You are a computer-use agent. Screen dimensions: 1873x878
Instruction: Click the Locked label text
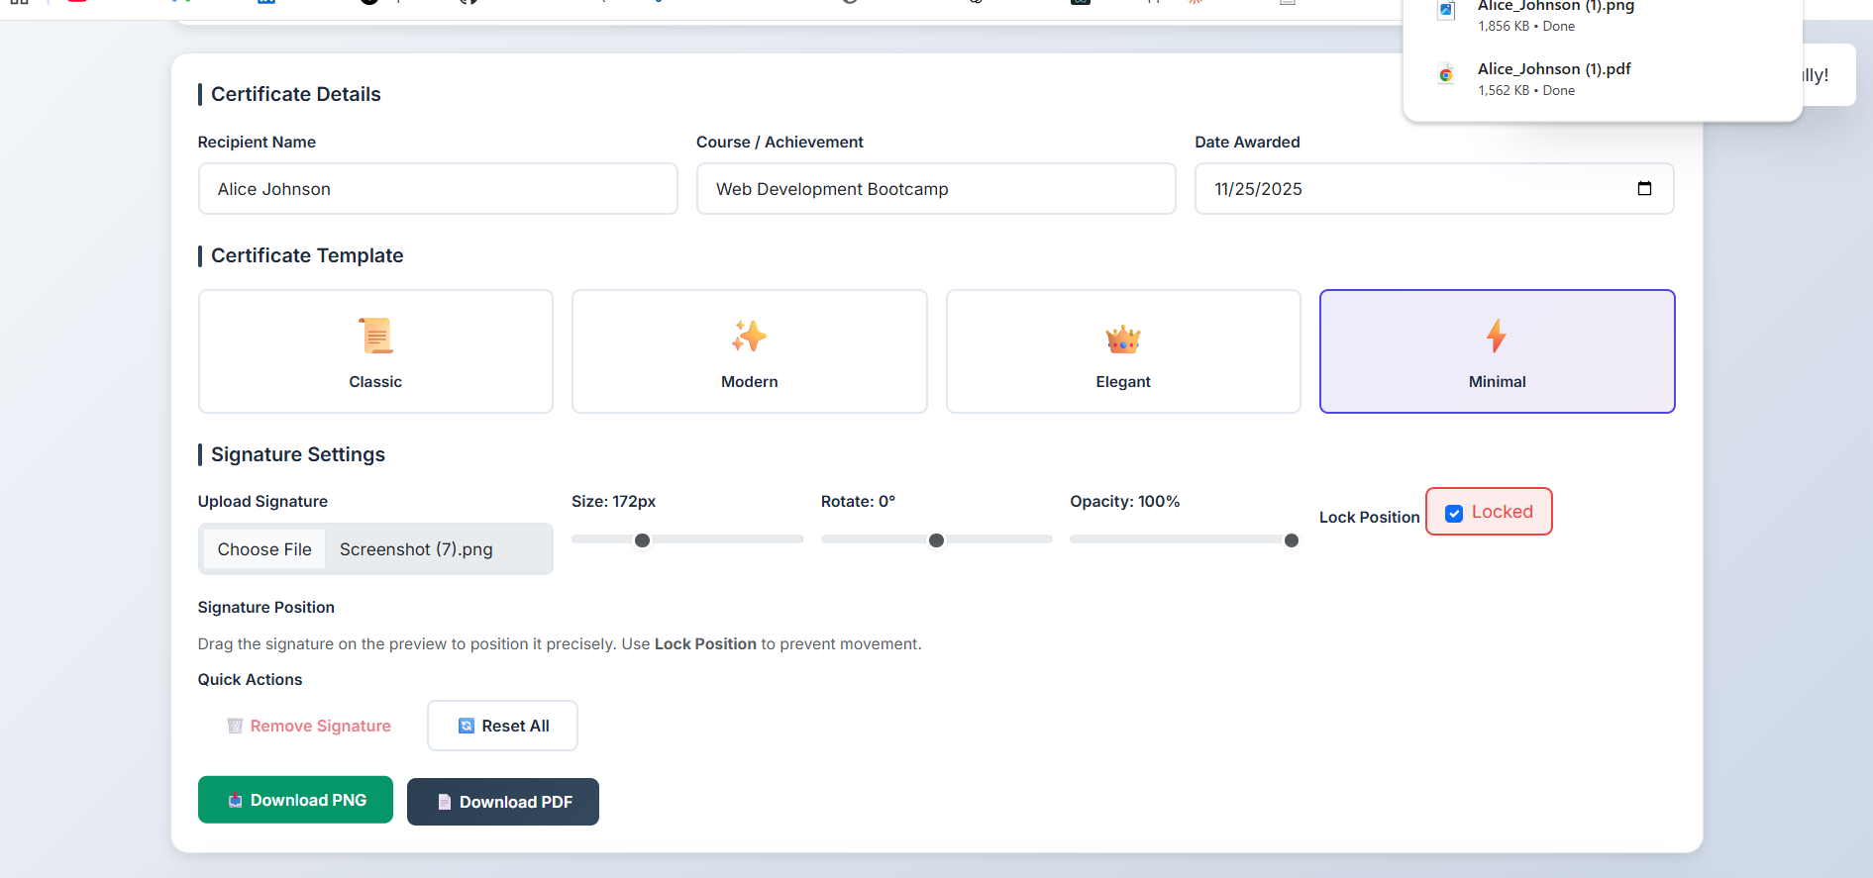1503,512
